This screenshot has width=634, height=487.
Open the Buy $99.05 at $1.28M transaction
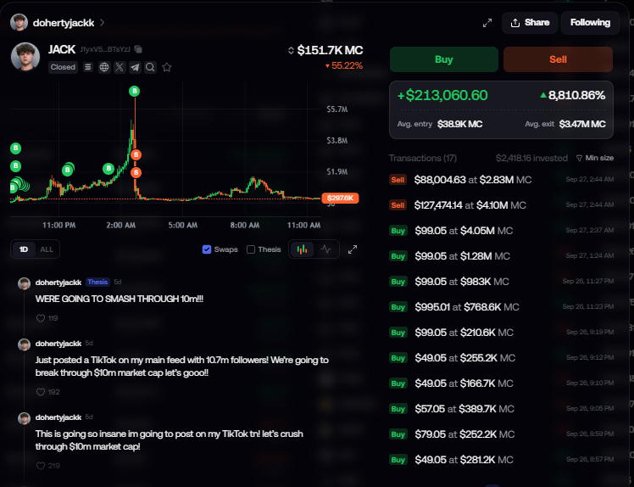pyautogui.click(x=502, y=256)
